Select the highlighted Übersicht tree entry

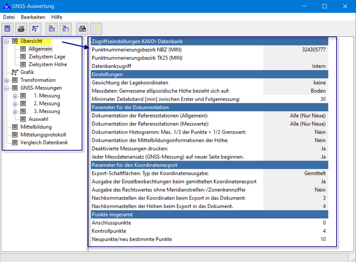point(31,41)
